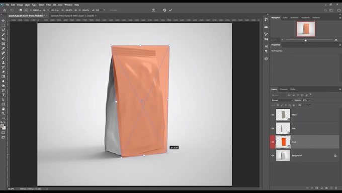342x193 pixels.
Task: Open the File menu
Action: [8, 5]
